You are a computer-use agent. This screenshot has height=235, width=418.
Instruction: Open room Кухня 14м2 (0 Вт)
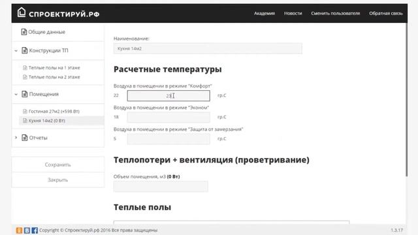tap(46, 121)
